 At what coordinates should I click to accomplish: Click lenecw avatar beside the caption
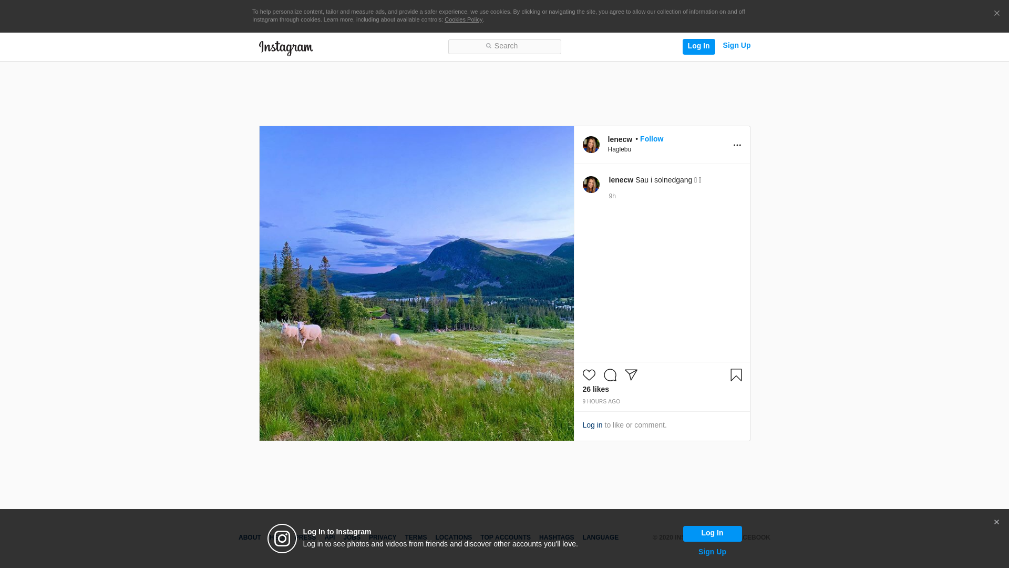[591, 185]
